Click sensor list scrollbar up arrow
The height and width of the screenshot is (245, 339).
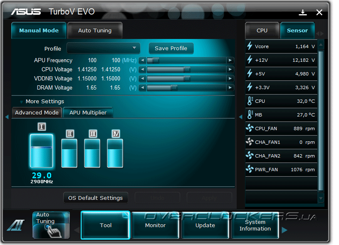point(321,45)
